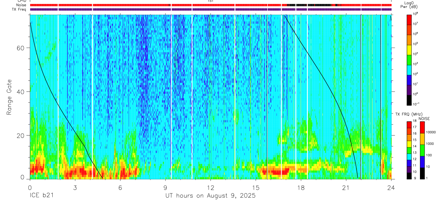Click the 'CPID' label at top left
Viewport: 440px width, 203px height.
tap(21, 1)
